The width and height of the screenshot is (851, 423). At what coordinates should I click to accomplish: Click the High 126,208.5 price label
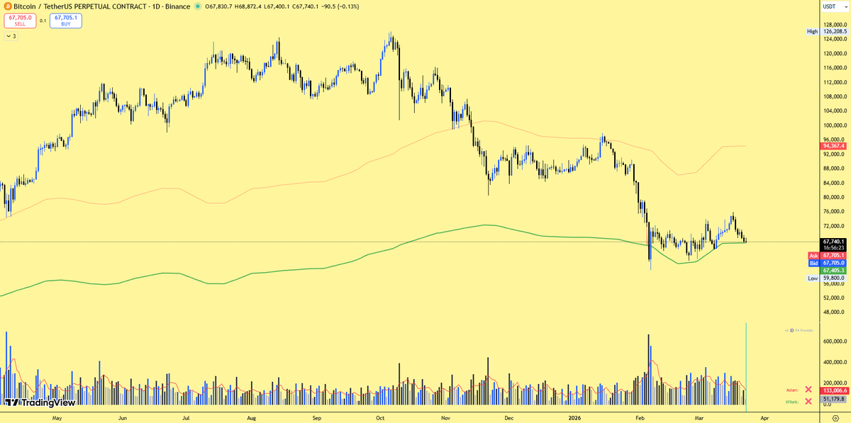tap(828, 32)
